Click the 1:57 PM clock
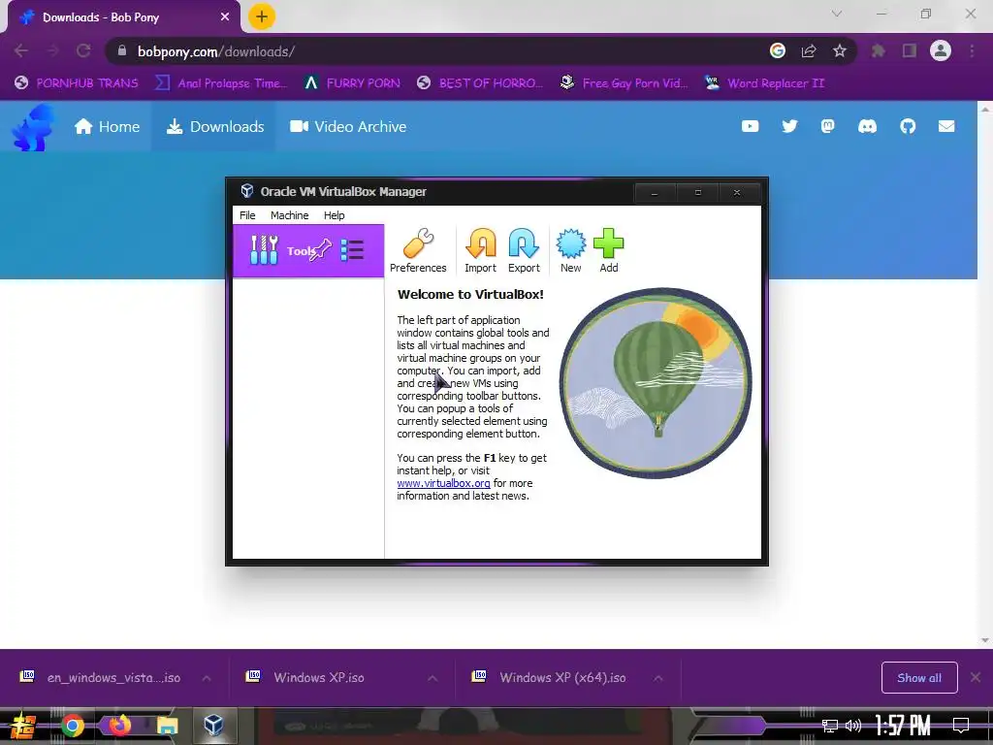 903,726
